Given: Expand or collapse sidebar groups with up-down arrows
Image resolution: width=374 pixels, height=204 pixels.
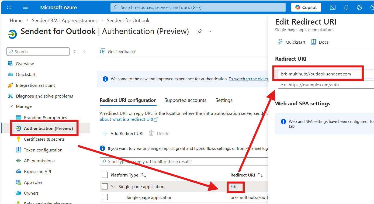Looking at the screenshot, I should click(x=75, y=51).
